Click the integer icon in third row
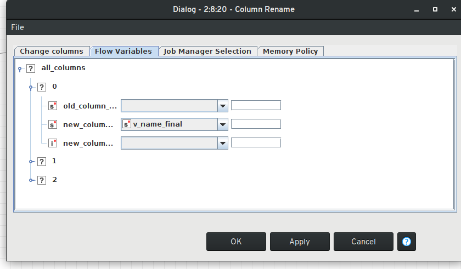This screenshot has height=269, width=461. pos(53,143)
